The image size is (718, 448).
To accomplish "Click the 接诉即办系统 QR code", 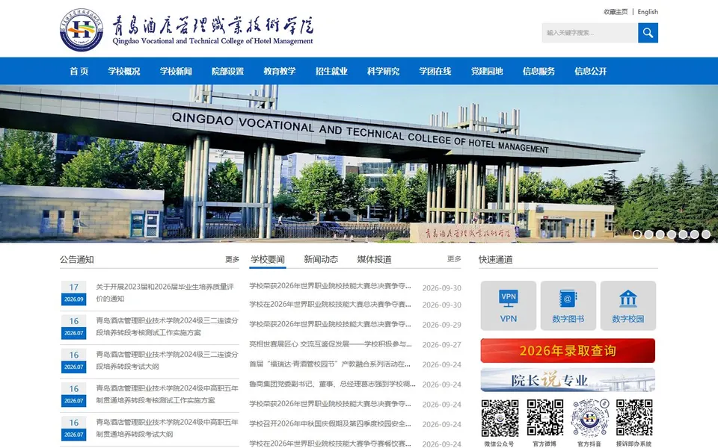I will click(633, 418).
